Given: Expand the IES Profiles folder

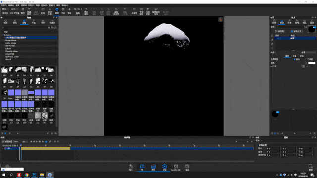Looking at the screenshot, I should [x=4, y=46].
